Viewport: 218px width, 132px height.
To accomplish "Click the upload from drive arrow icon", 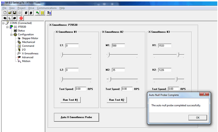I will 31,13.
